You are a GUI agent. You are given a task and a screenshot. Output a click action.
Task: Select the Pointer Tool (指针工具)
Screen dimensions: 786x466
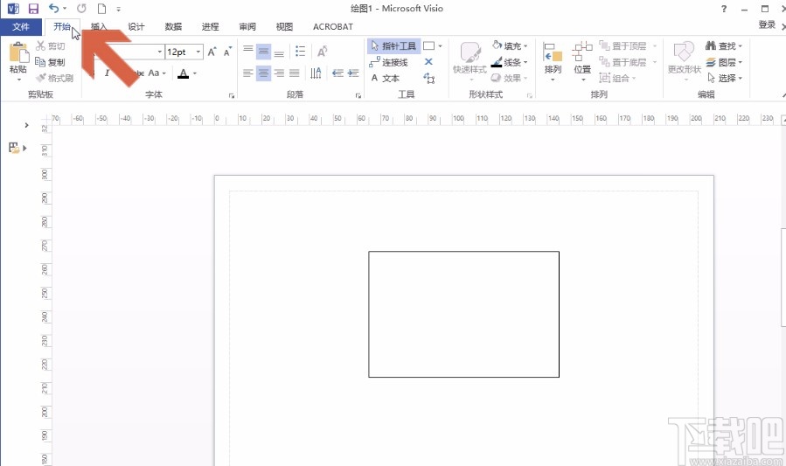tap(393, 46)
